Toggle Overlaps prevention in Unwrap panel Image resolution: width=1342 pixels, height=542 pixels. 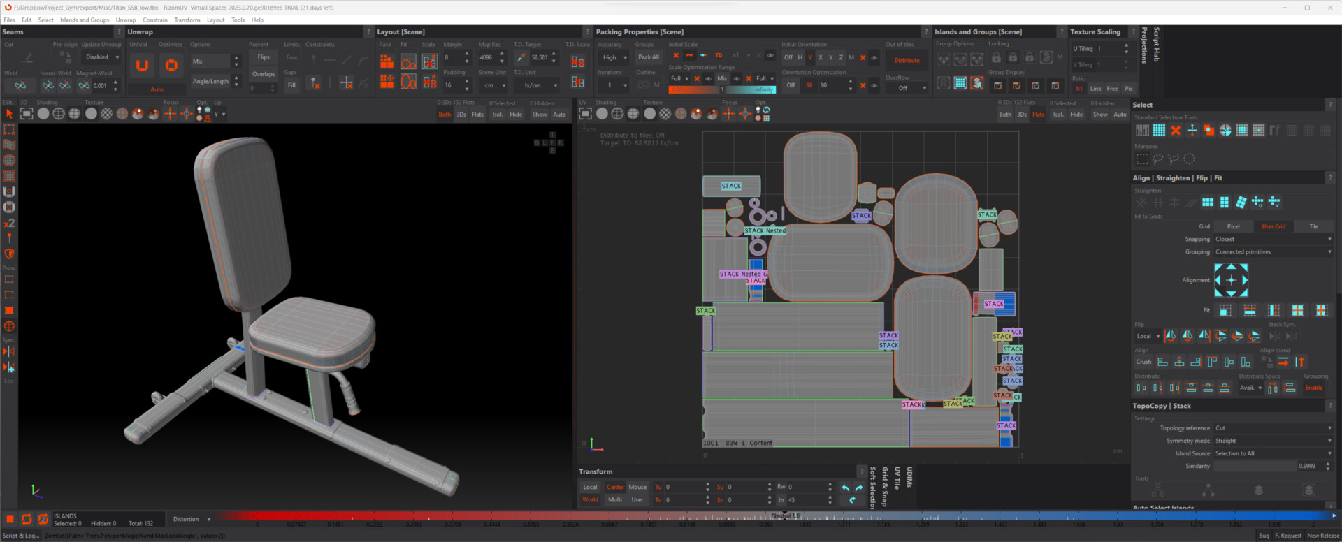click(264, 74)
